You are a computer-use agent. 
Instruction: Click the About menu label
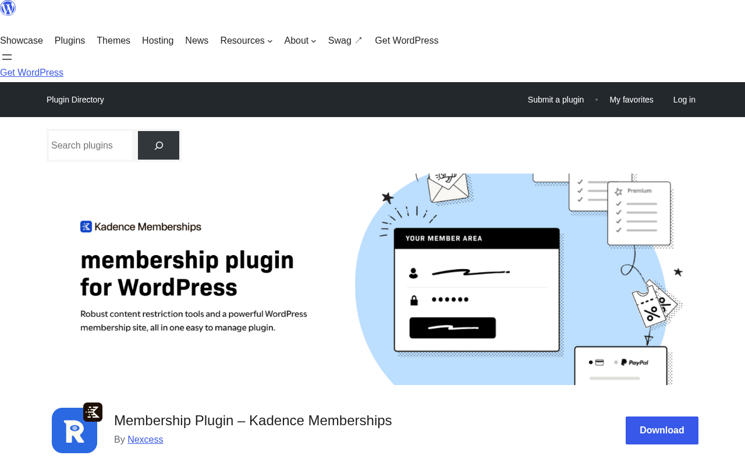tap(296, 41)
